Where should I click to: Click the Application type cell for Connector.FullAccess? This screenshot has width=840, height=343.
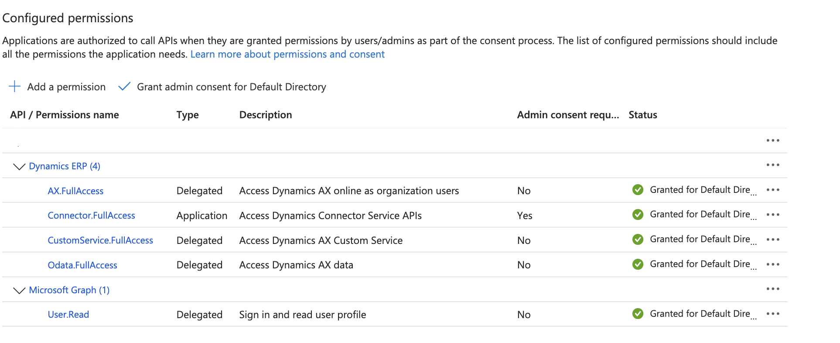(202, 216)
